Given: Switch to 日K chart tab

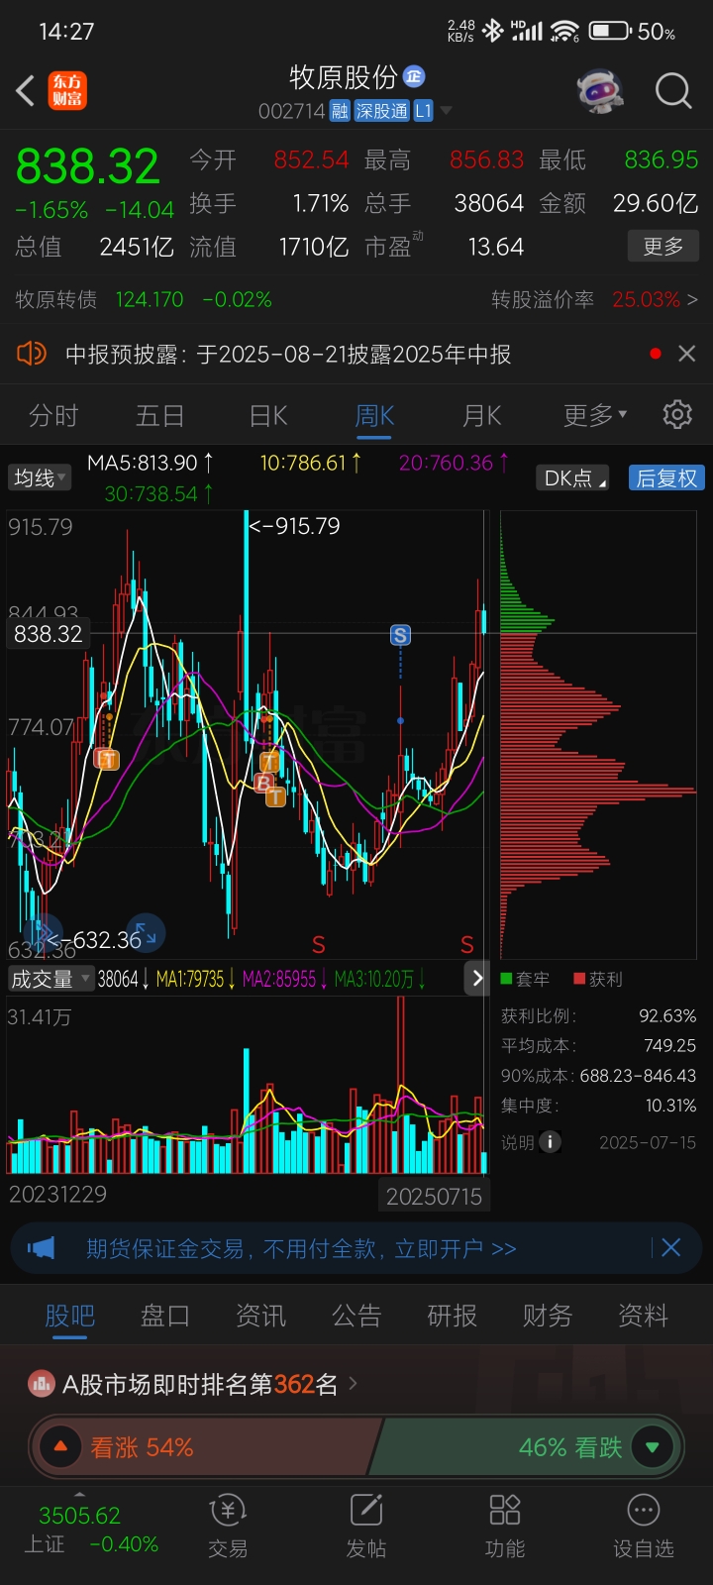Looking at the screenshot, I should click(x=268, y=415).
